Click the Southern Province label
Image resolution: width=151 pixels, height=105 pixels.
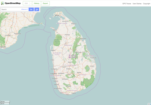[x=72, y=91]
